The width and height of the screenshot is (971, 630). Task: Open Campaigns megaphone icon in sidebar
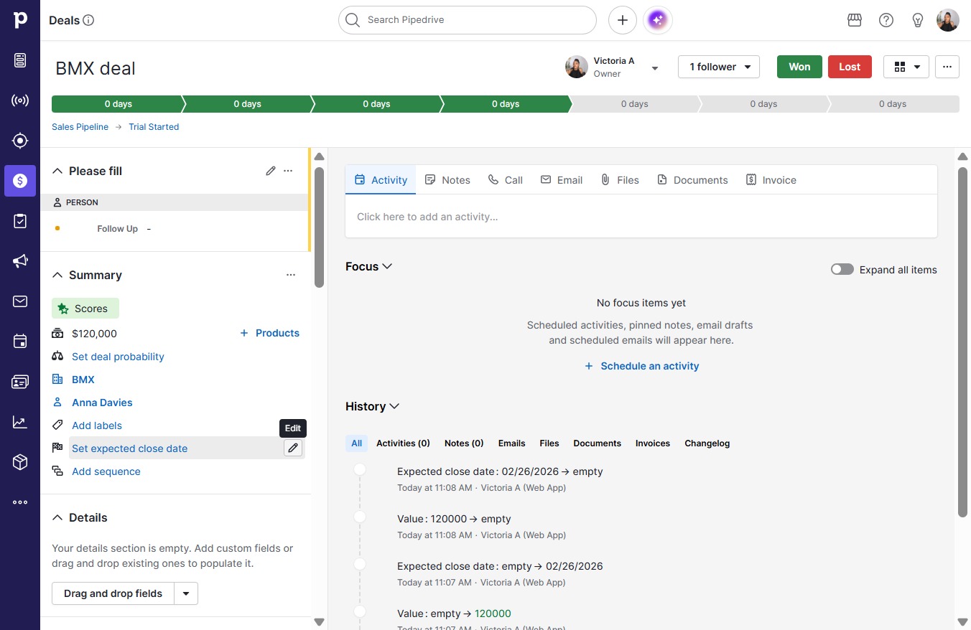20,261
